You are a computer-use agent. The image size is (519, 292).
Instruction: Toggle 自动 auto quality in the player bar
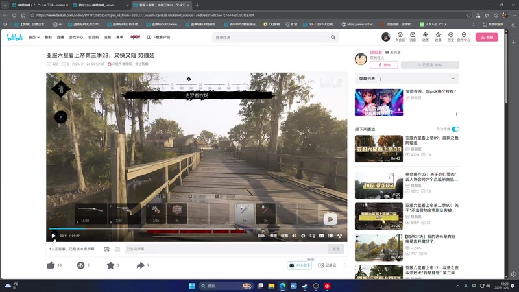click(x=261, y=236)
